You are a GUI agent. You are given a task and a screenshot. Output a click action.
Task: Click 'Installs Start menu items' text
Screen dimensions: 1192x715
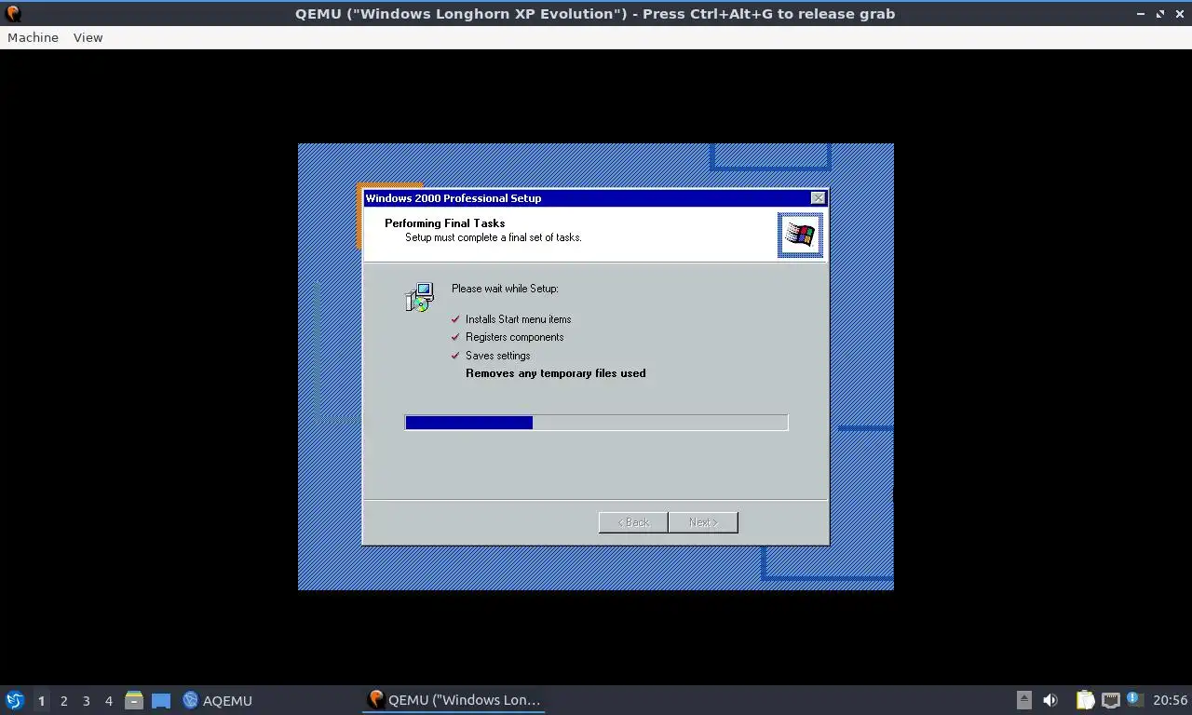[518, 319]
